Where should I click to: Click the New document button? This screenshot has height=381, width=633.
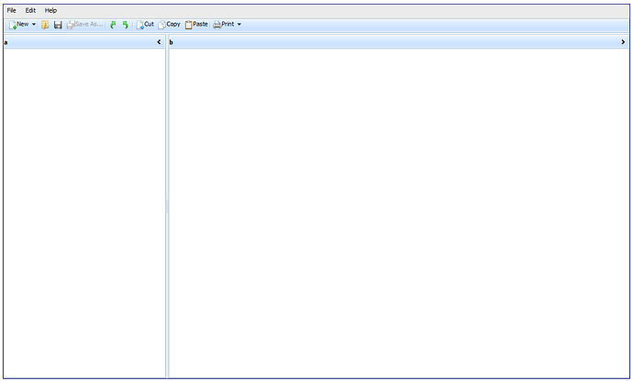[19, 25]
